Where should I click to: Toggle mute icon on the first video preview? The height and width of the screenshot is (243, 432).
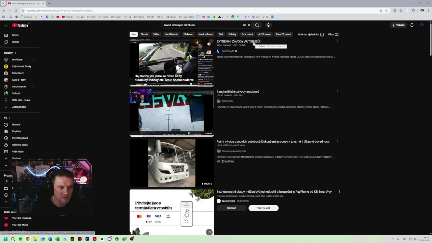[x=209, y=44]
